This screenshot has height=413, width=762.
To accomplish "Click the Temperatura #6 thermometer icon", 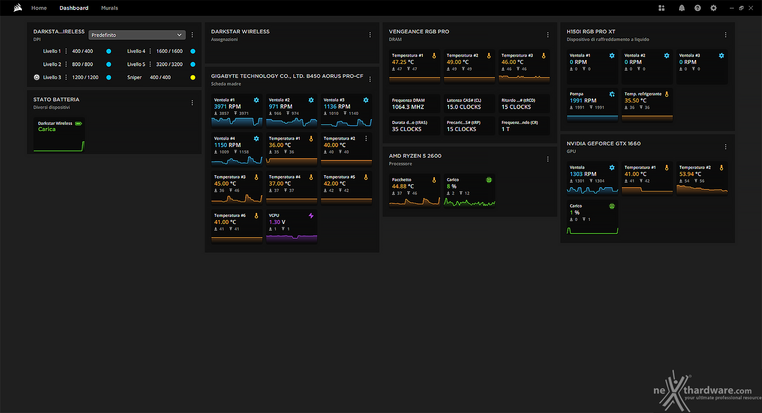I will coord(256,215).
